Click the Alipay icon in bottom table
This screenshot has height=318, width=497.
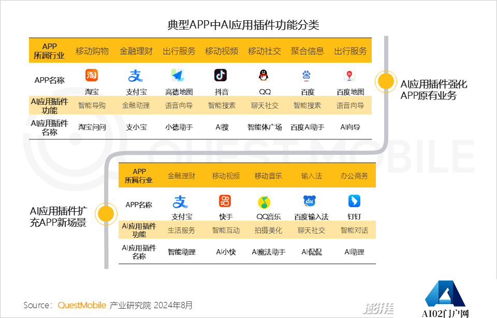(180, 201)
